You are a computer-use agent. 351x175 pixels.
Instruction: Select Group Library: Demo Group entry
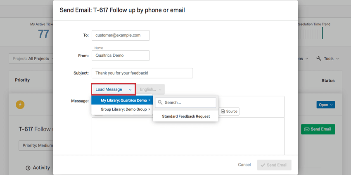[x=122, y=110]
